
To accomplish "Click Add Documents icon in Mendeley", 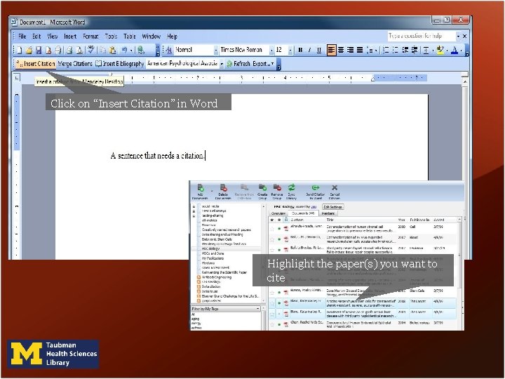I will [201, 192].
